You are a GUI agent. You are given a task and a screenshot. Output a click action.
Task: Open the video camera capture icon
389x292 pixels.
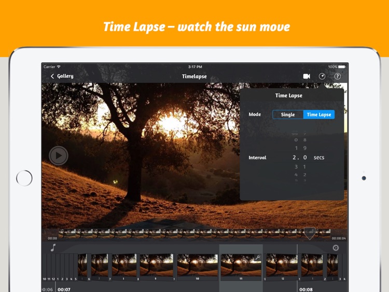[307, 76]
